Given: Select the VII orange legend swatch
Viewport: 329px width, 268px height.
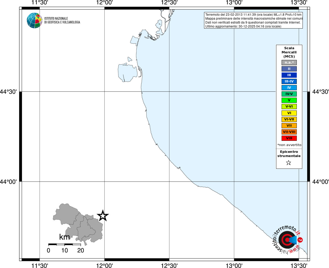Looking at the screenshot, I should pos(289,126).
